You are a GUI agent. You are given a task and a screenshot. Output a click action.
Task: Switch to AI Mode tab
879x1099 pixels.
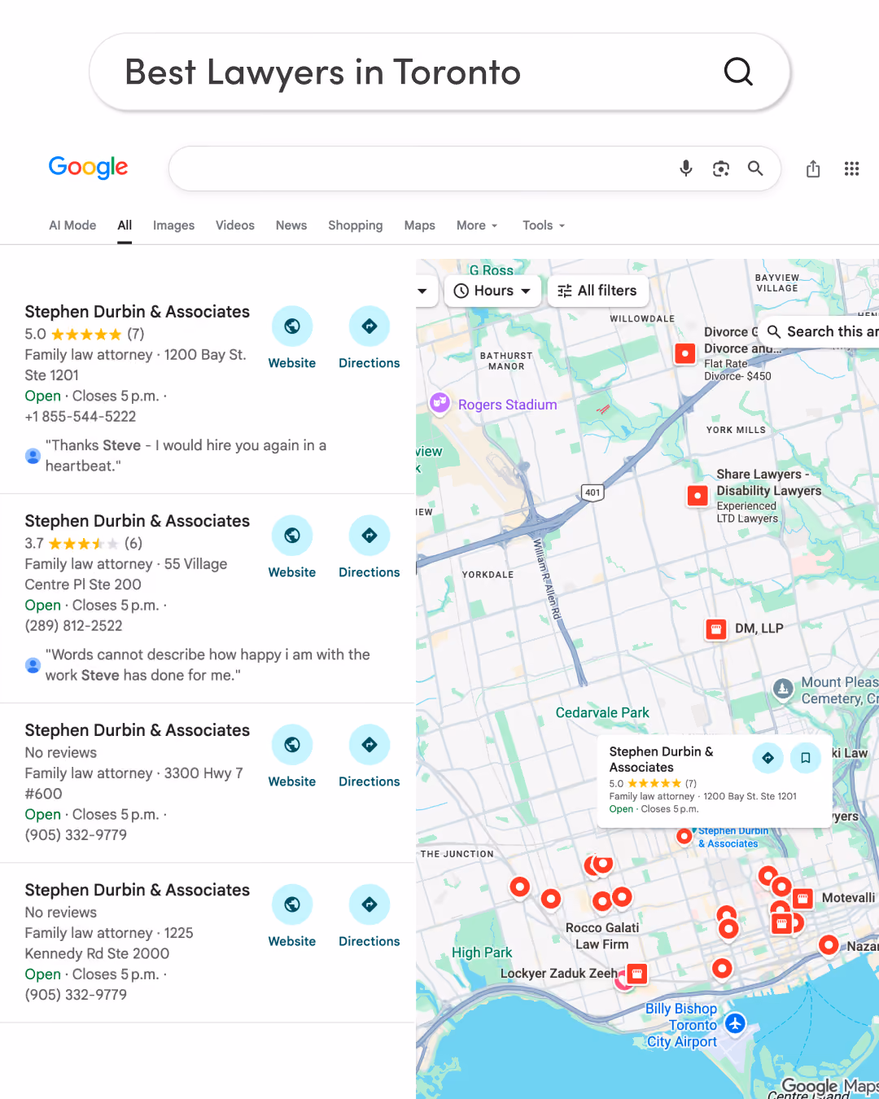pos(72,225)
